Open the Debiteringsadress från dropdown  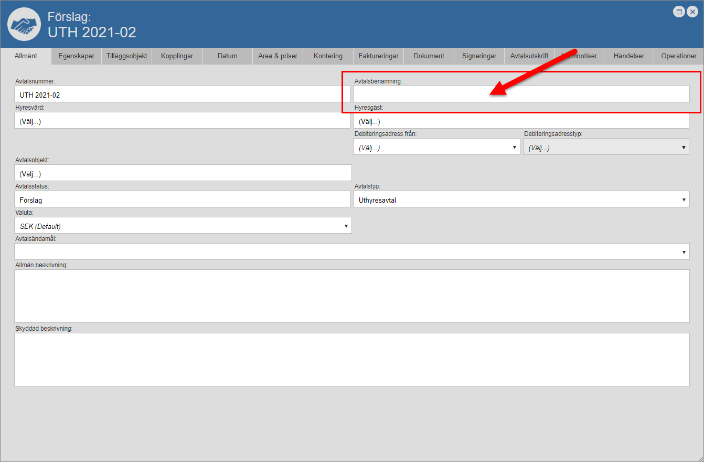coord(436,148)
